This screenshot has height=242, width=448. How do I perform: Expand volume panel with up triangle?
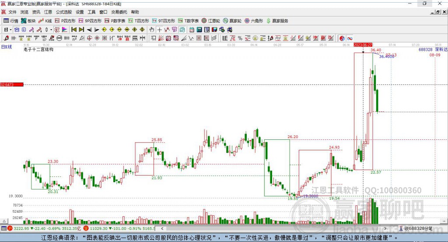click(4, 221)
